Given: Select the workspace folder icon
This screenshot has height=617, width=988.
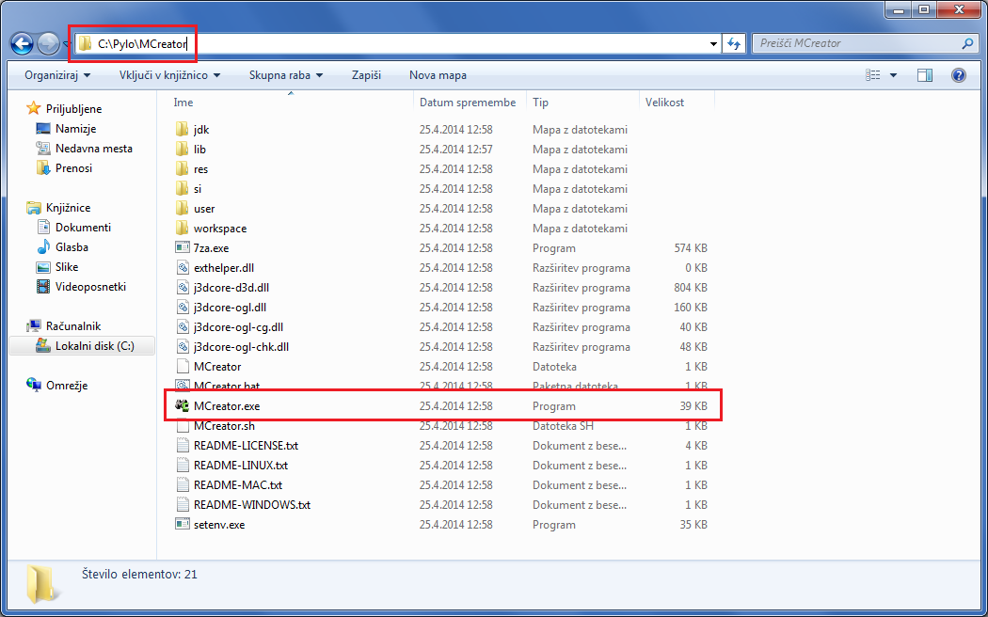Looking at the screenshot, I should coord(183,228).
